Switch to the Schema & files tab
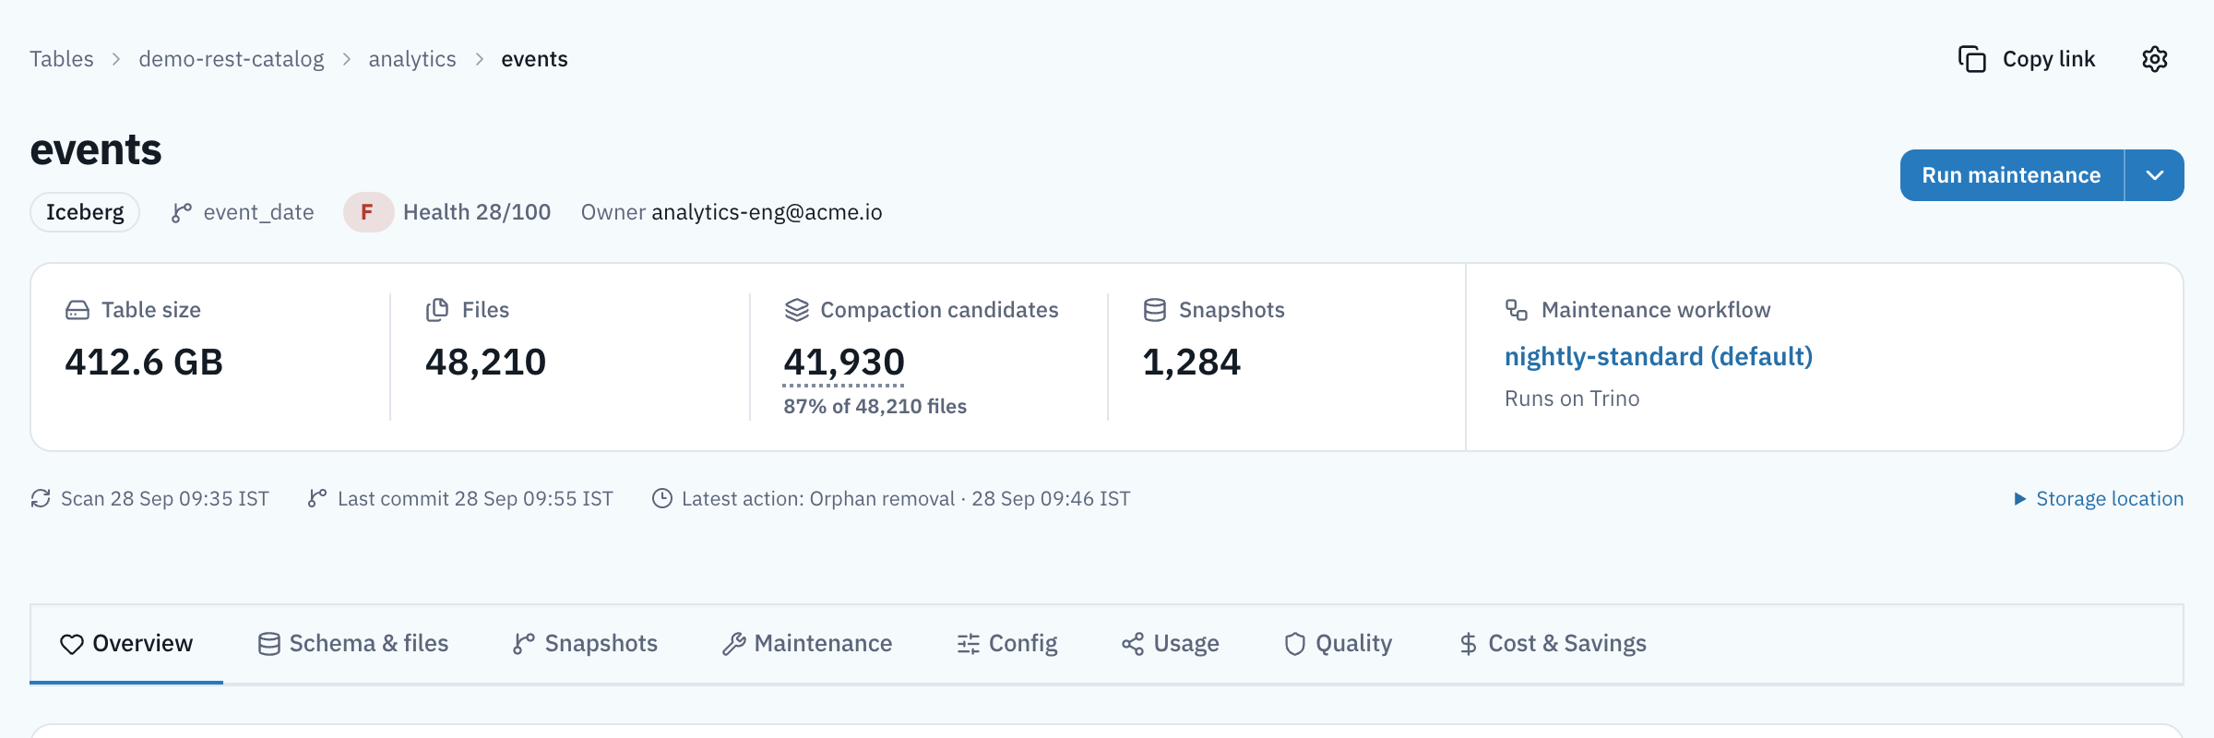 tap(353, 644)
